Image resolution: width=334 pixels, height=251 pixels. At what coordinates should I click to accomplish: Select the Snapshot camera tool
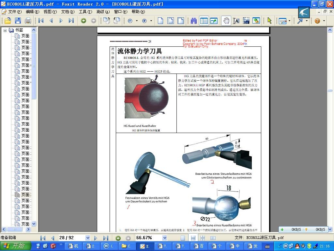coord(246,21)
